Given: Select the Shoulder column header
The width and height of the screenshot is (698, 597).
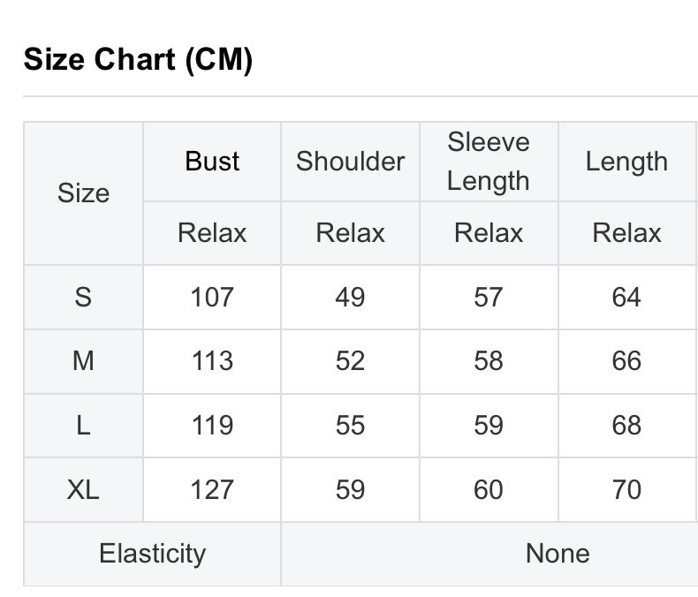Looking at the screenshot, I should point(351,161).
